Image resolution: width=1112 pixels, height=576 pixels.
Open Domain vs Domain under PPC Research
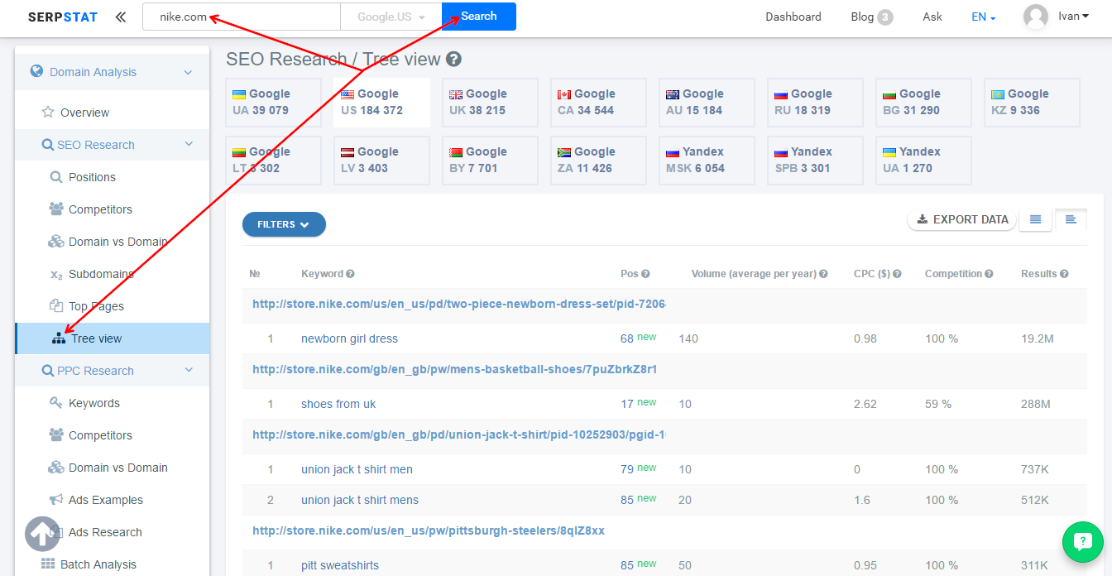[117, 468]
